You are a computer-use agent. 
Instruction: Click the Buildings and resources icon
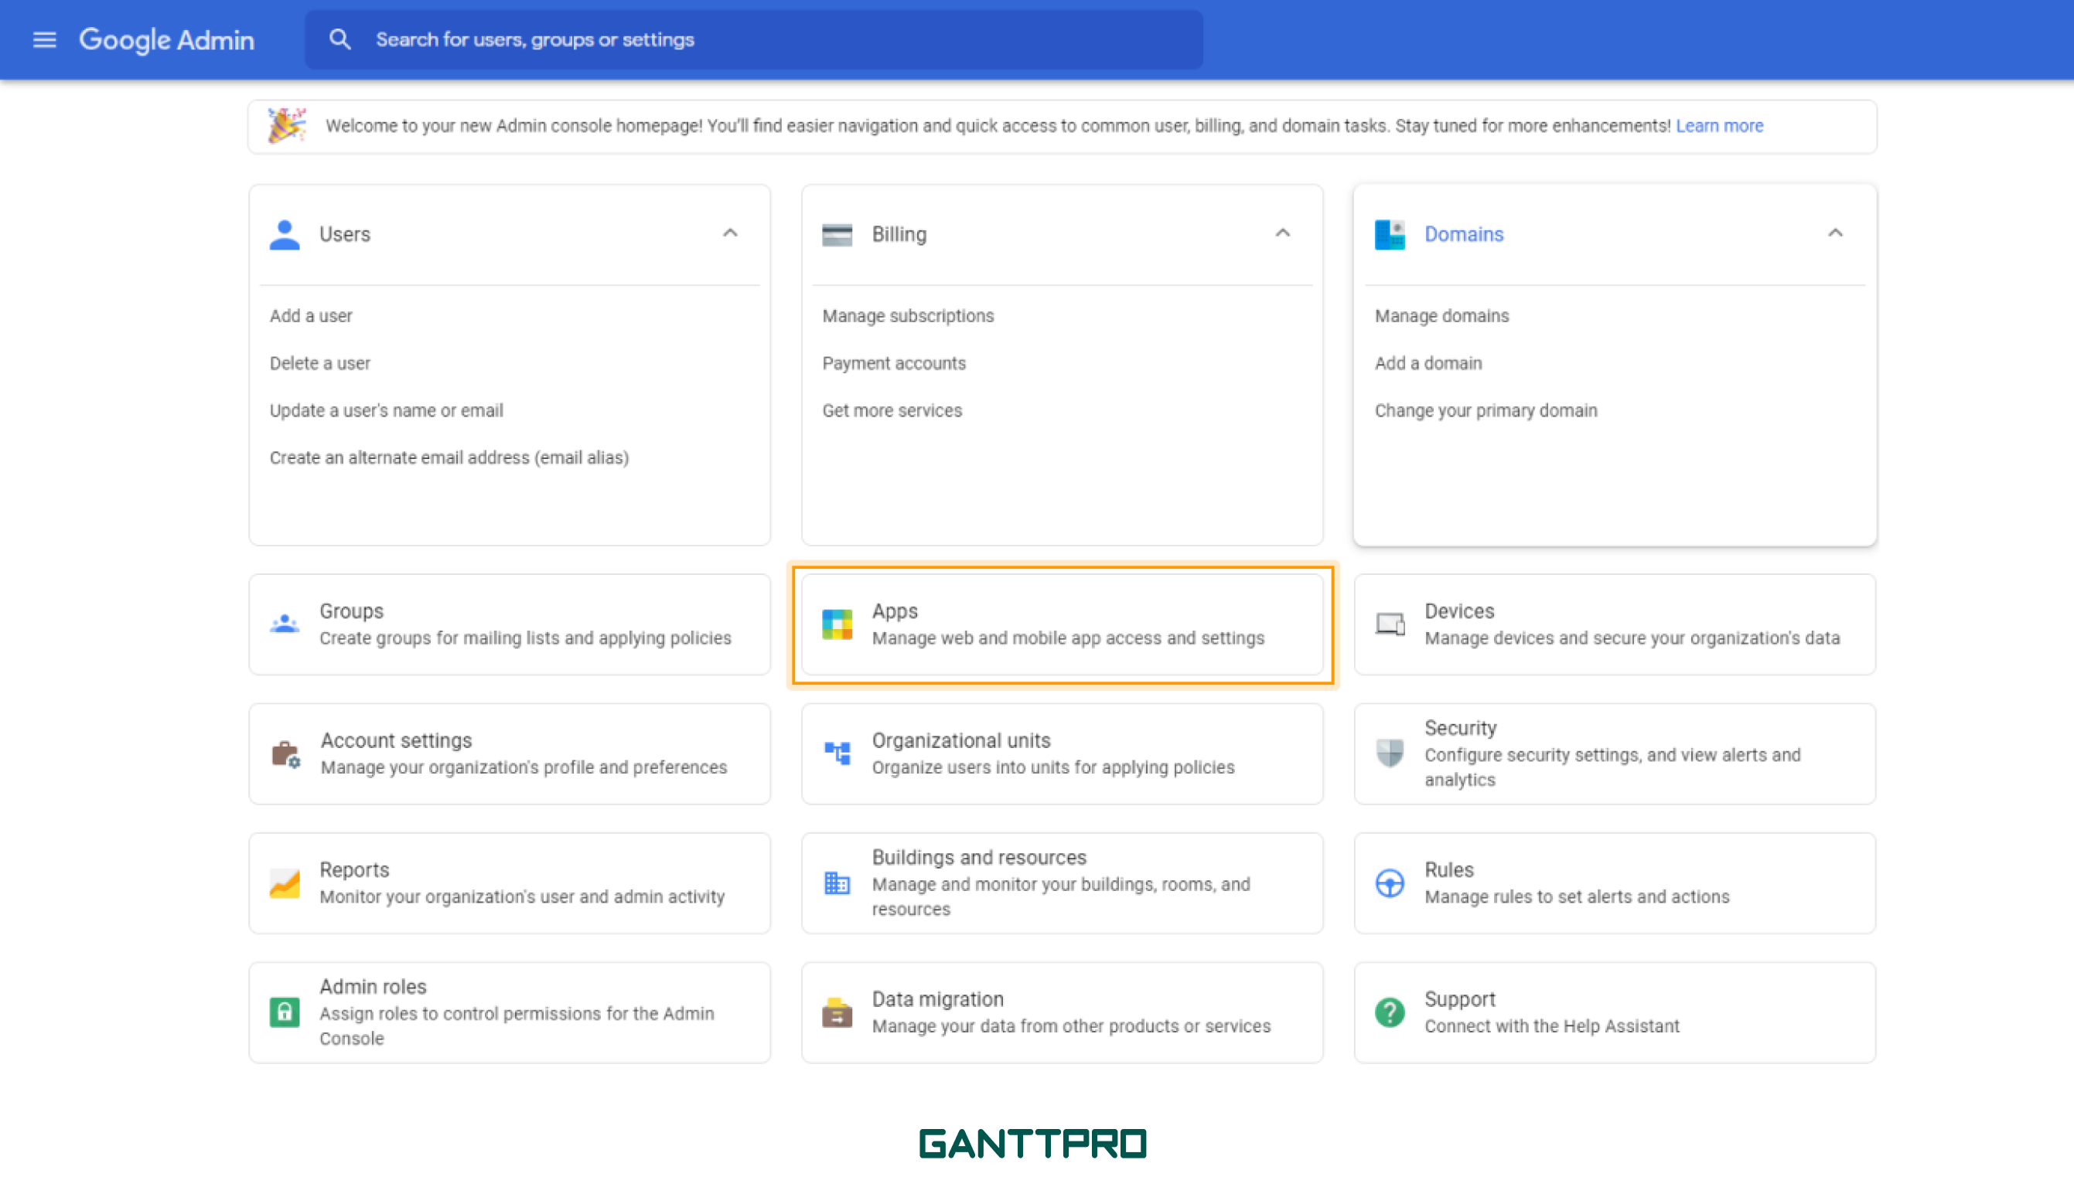[x=837, y=883]
